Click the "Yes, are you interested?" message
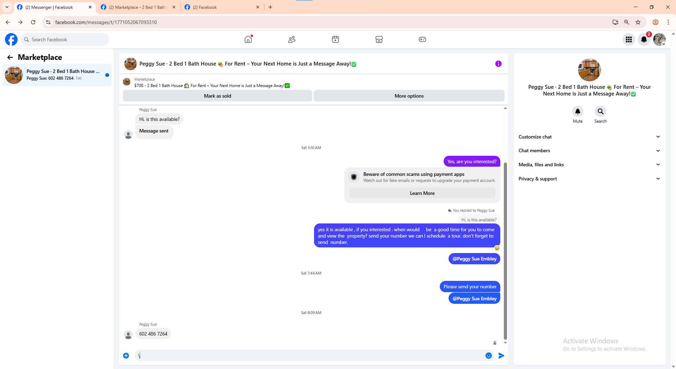Image resolution: width=676 pixels, height=369 pixels. pos(472,161)
